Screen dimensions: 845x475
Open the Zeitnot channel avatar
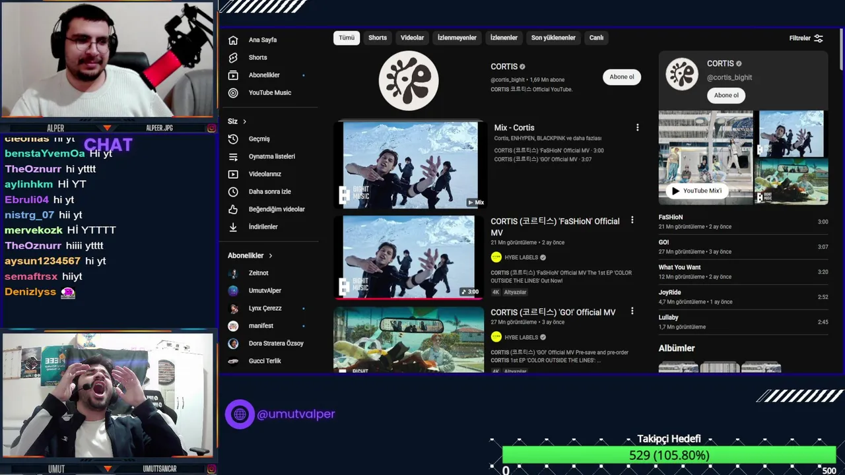click(233, 273)
